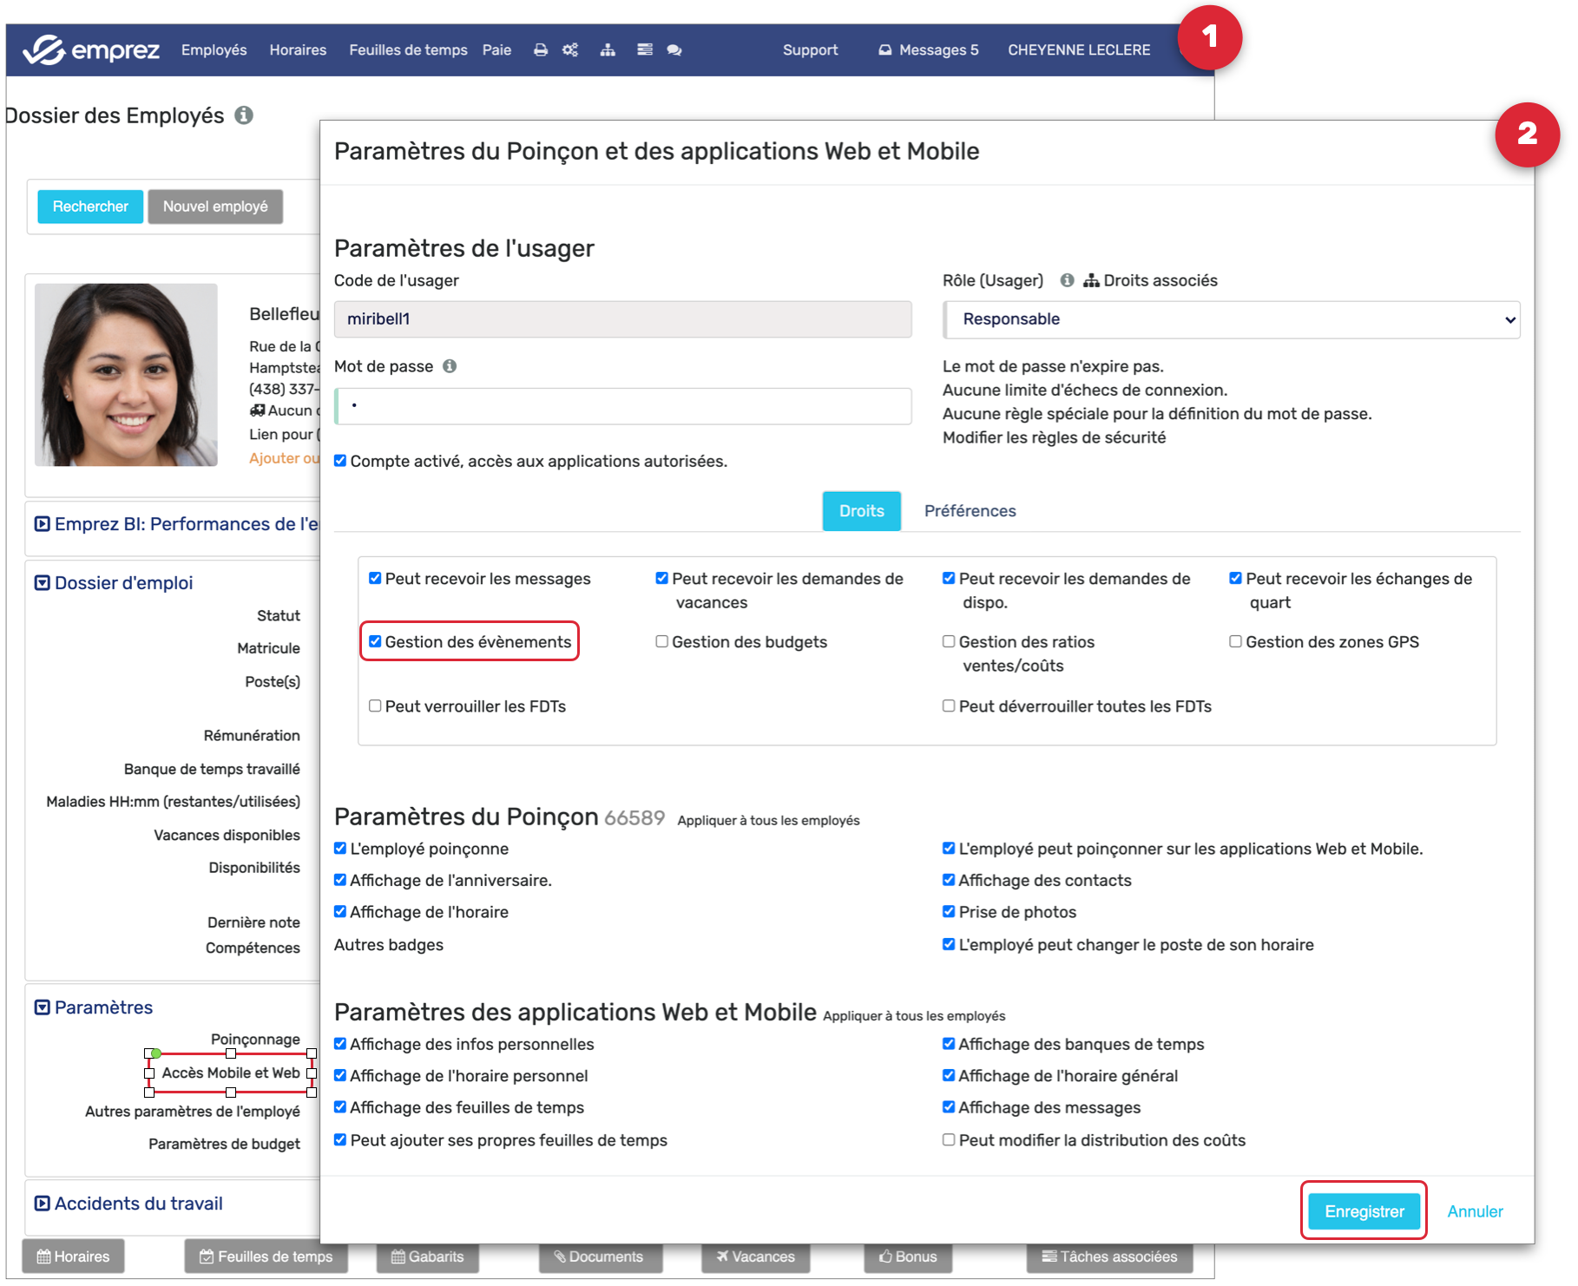
Task: Toggle Prise de photos checkbox
Action: tap(949, 911)
